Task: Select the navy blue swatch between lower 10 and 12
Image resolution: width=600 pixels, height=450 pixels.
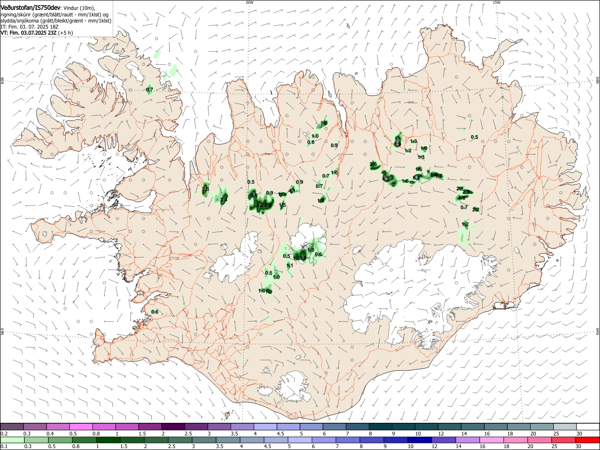Action: coord(420,440)
